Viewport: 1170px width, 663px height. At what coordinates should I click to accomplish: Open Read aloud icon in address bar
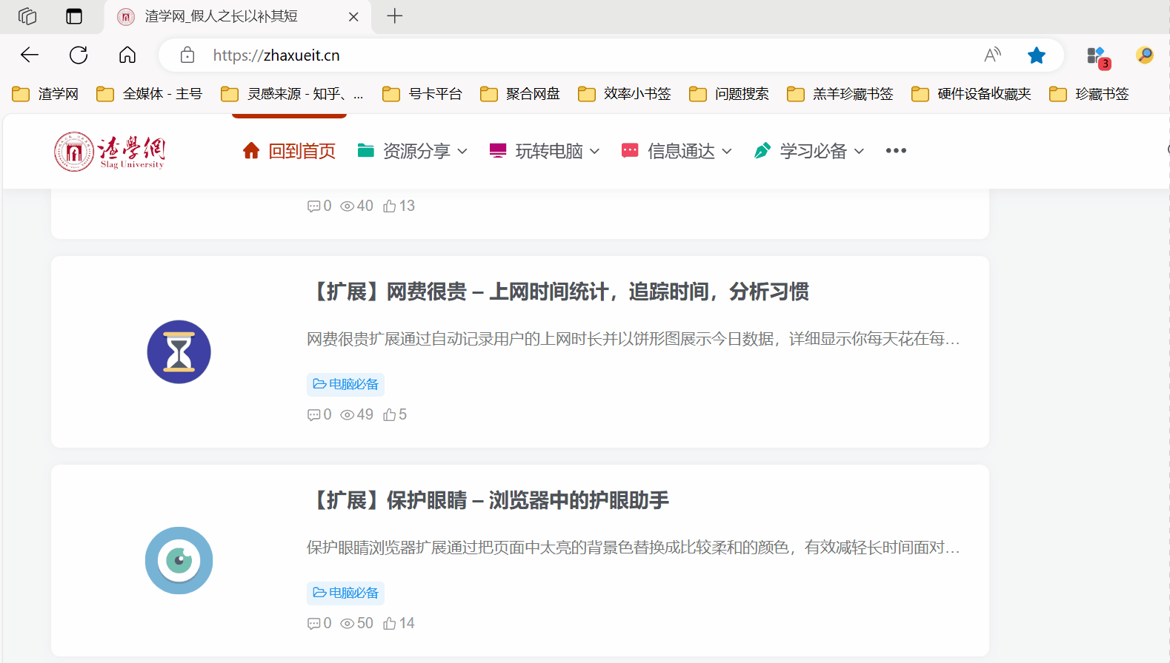(x=992, y=55)
